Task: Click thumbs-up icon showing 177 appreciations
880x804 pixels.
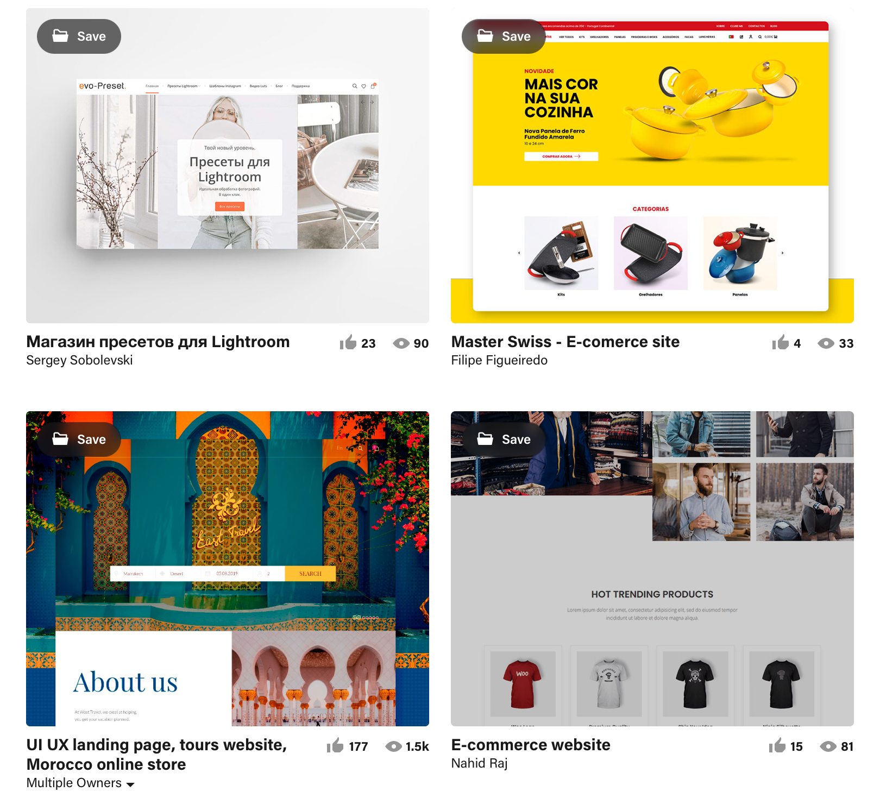Action: pos(335,745)
